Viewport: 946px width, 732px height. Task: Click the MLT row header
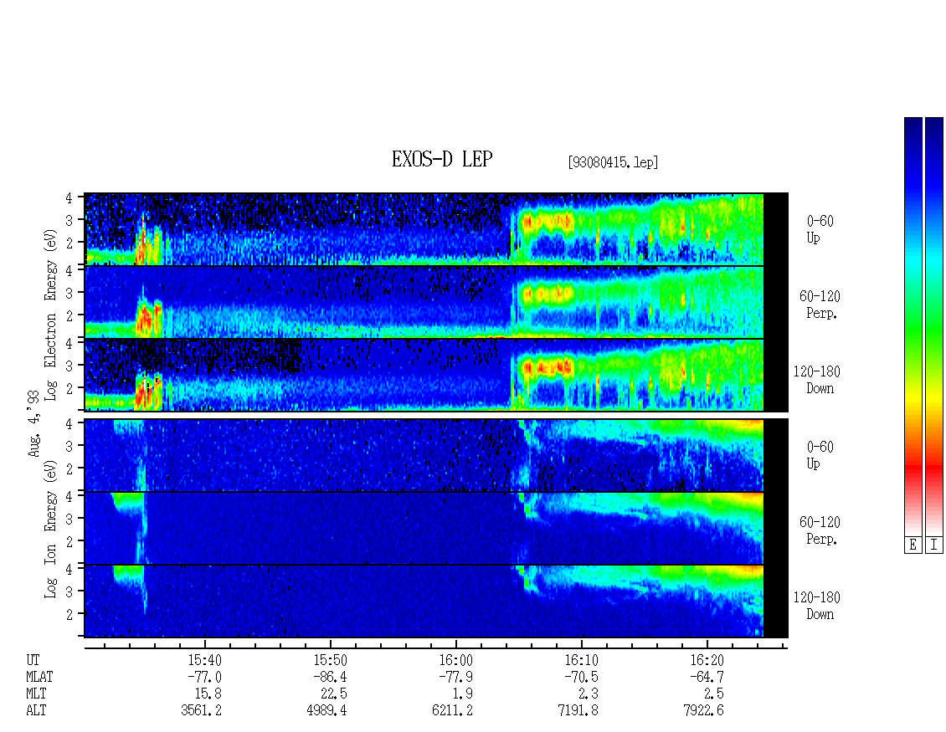click(x=36, y=694)
